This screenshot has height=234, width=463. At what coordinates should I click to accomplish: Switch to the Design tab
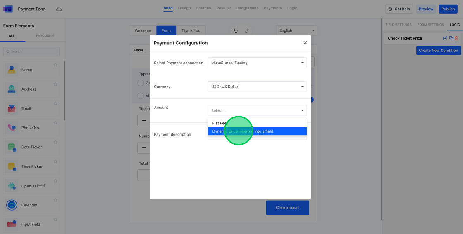click(x=184, y=8)
